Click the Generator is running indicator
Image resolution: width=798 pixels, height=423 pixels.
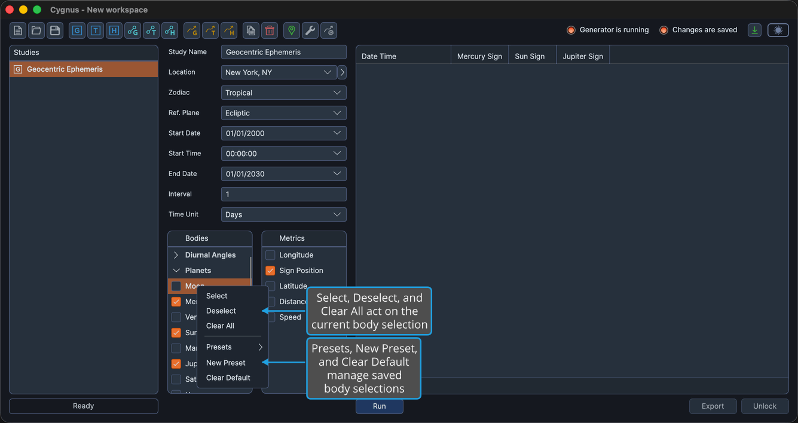coord(607,30)
